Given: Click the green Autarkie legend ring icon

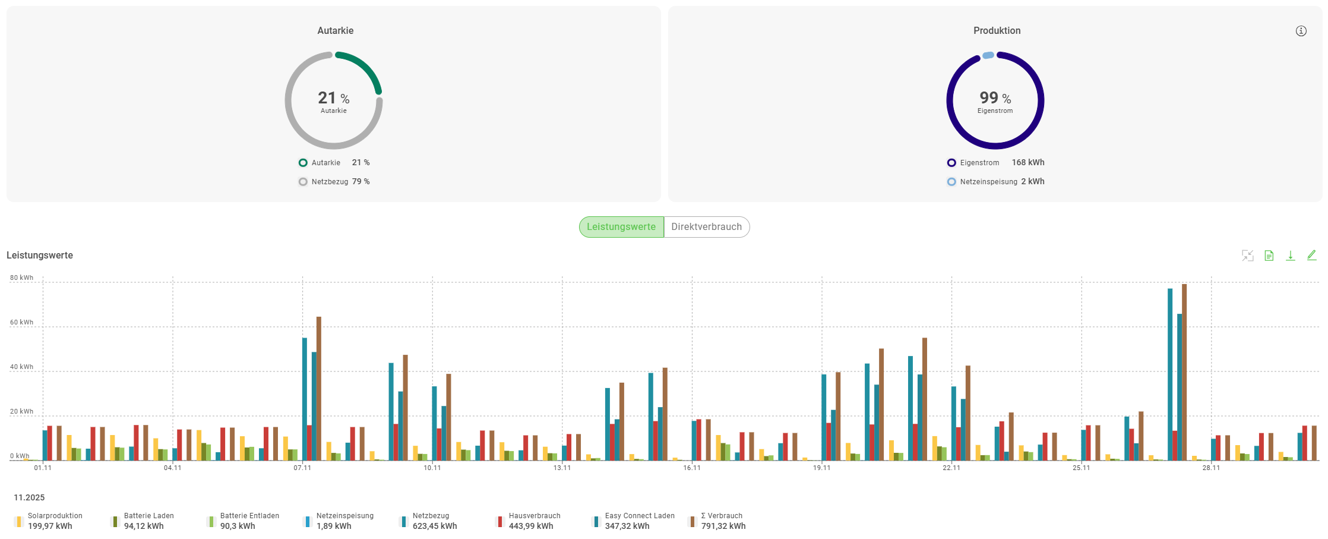Looking at the screenshot, I should (303, 163).
